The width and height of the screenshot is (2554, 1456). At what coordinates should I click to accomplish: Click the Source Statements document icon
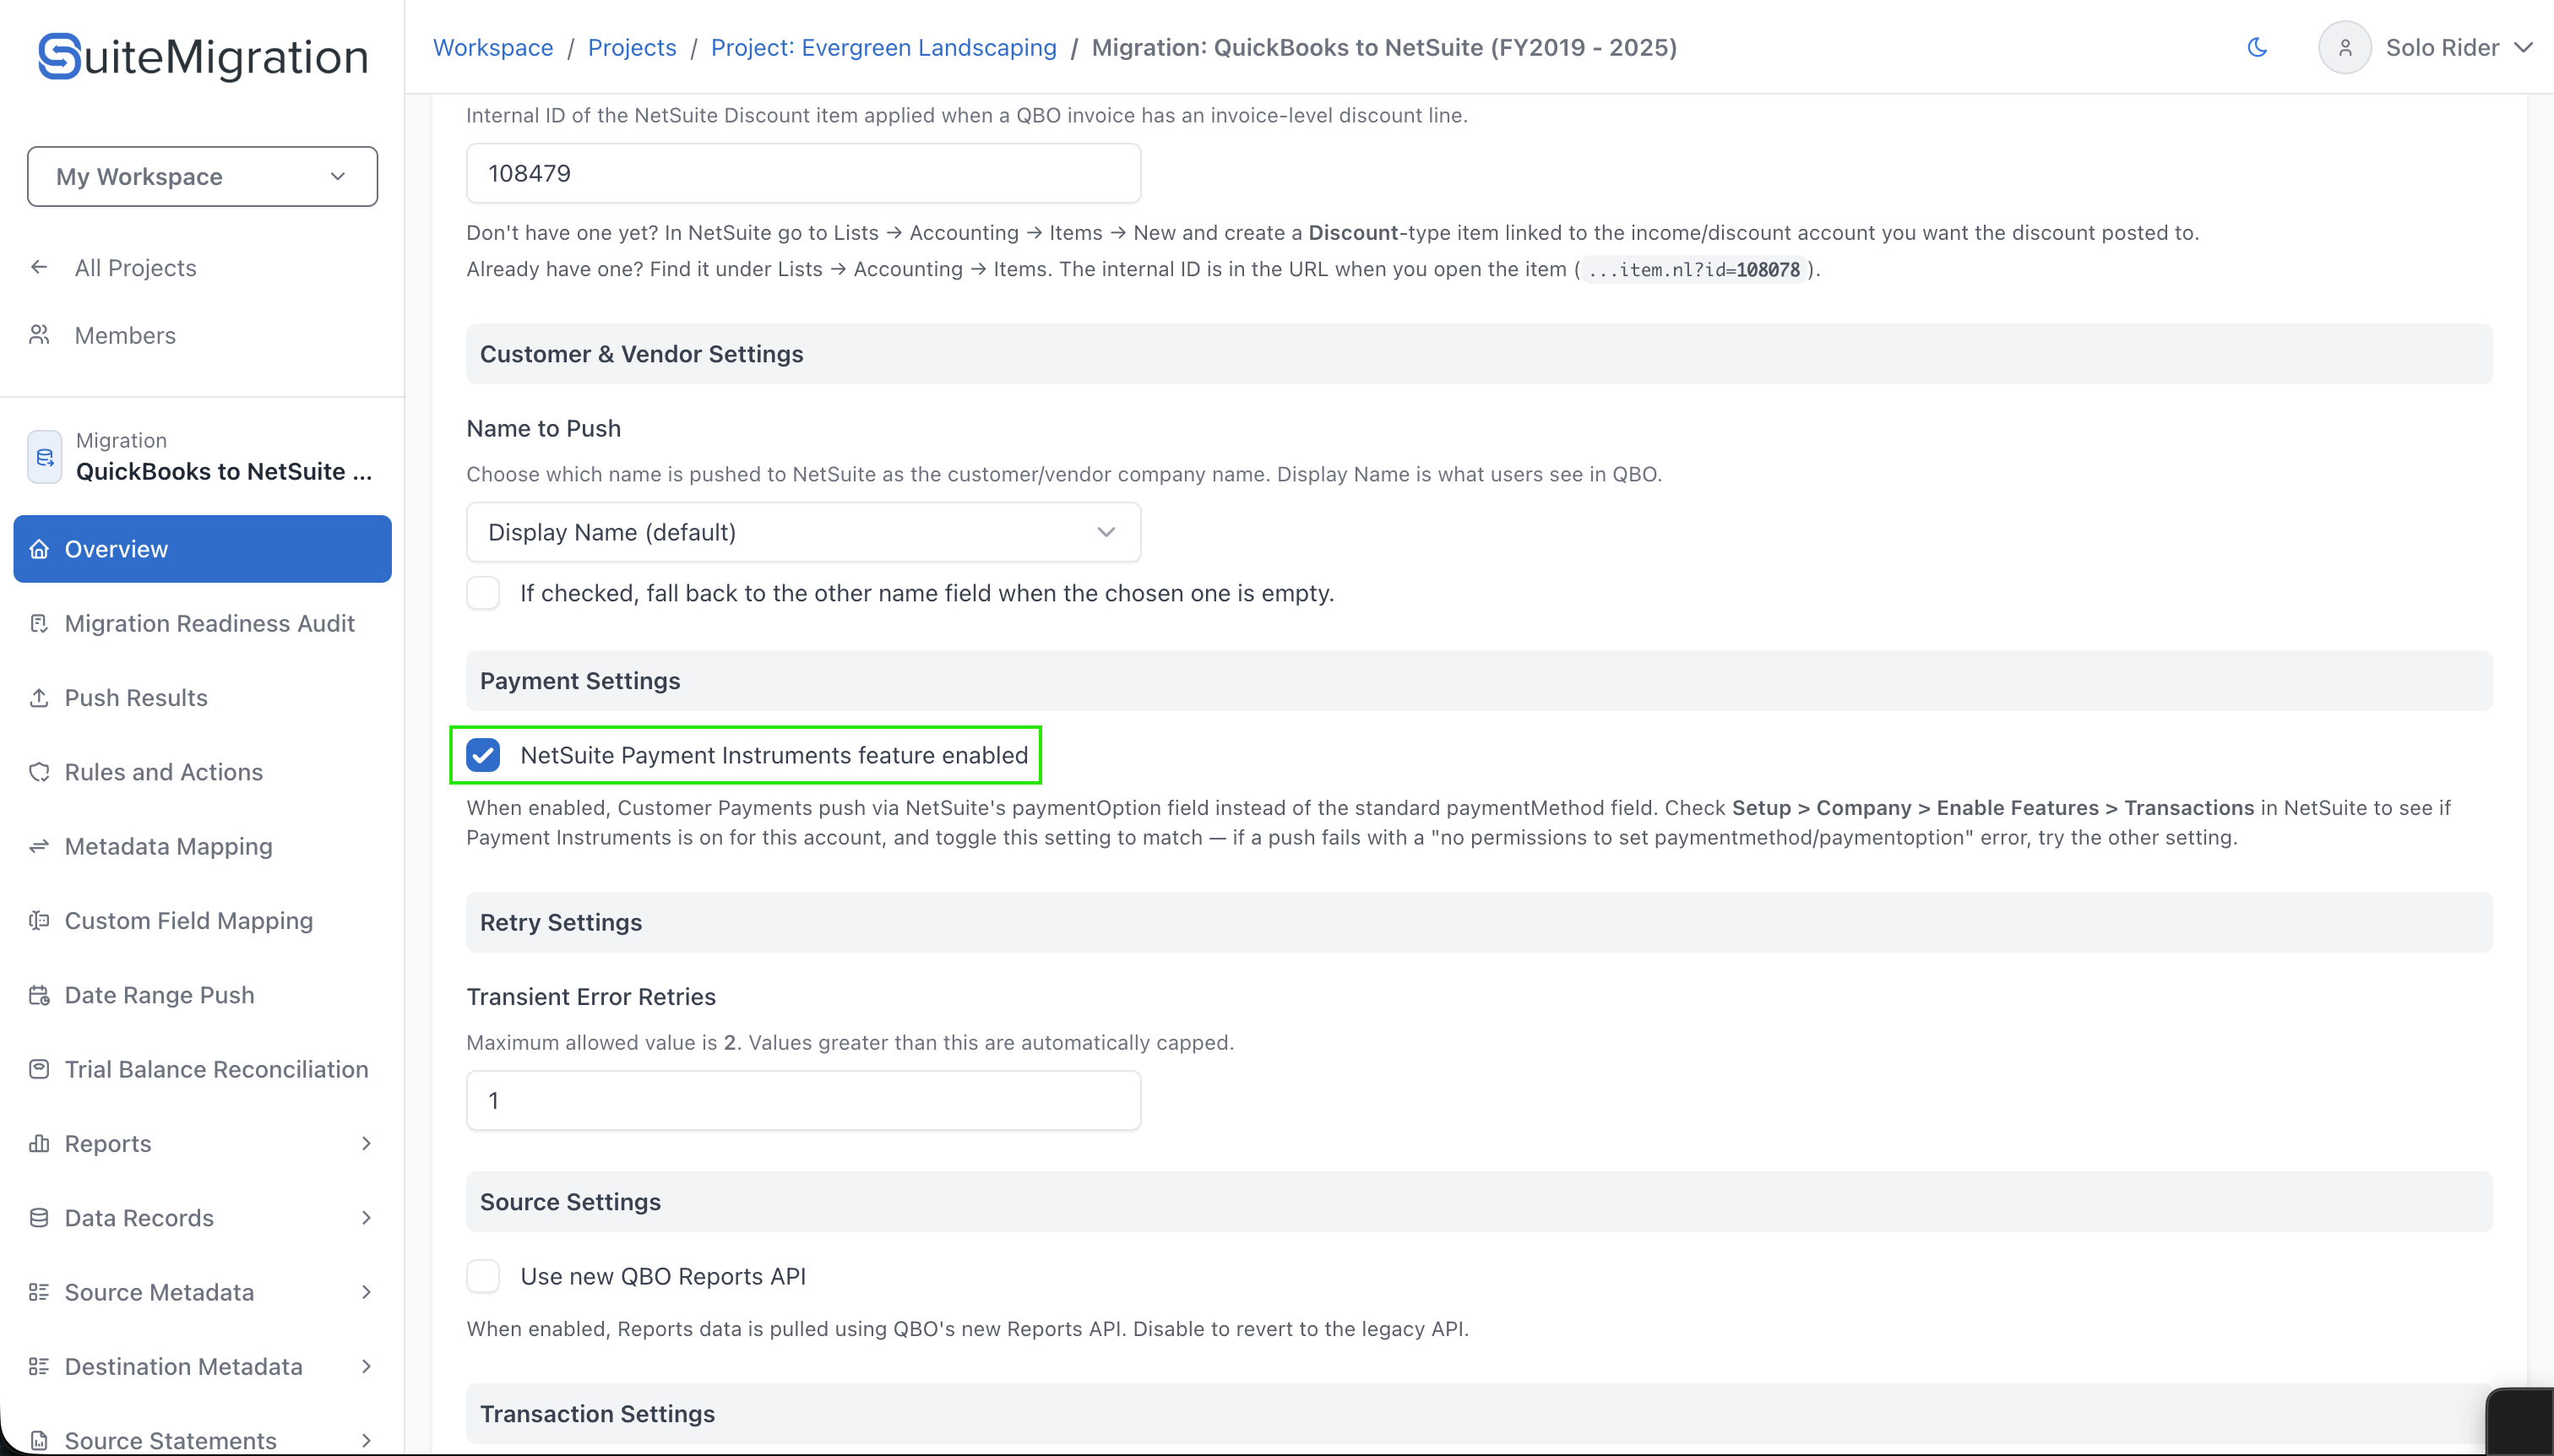39,1440
